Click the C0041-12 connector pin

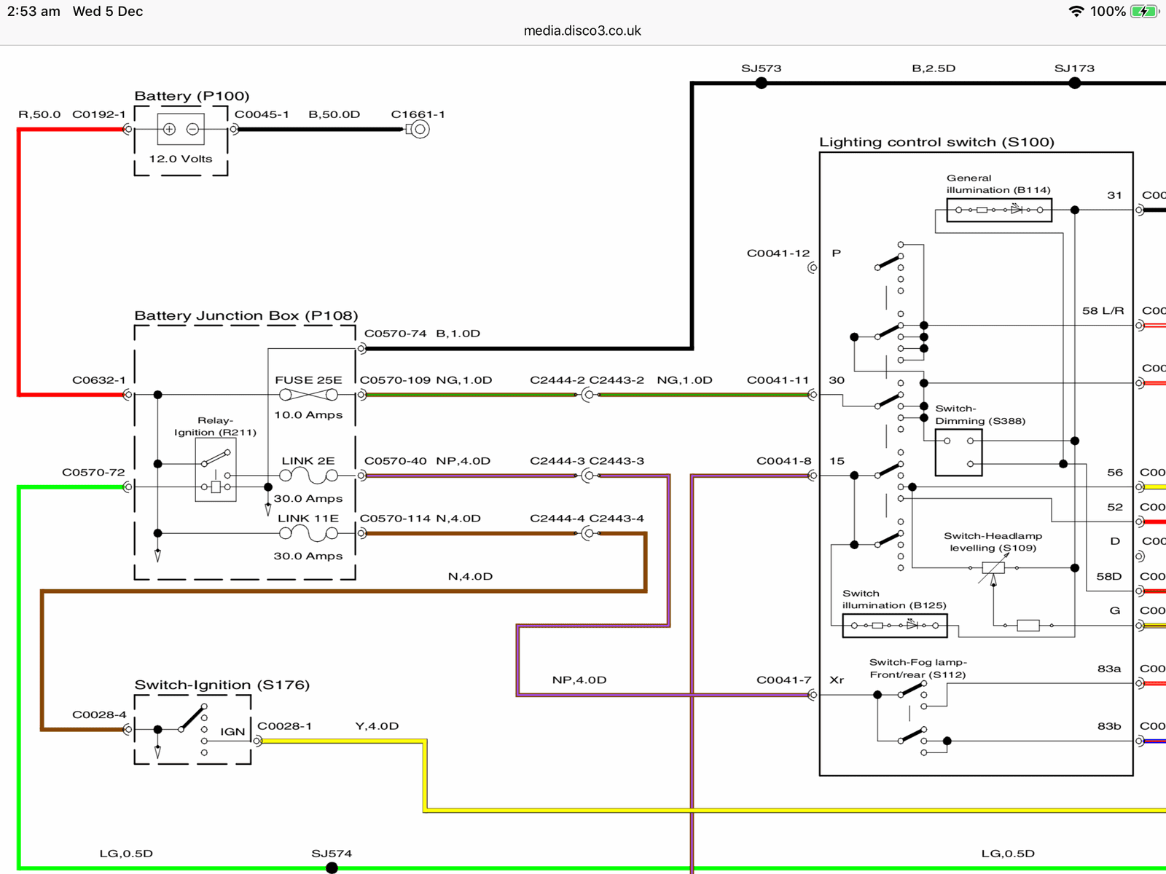click(x=813, y=268)
